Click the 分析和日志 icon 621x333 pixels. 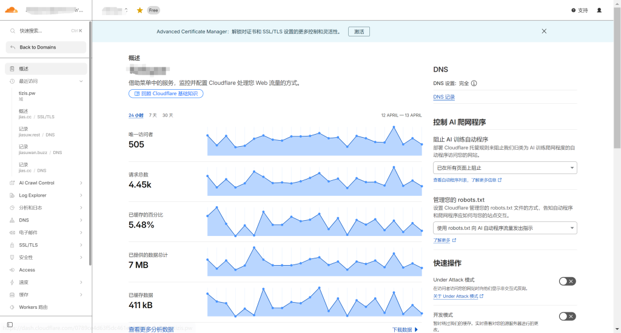click(12, 207)
